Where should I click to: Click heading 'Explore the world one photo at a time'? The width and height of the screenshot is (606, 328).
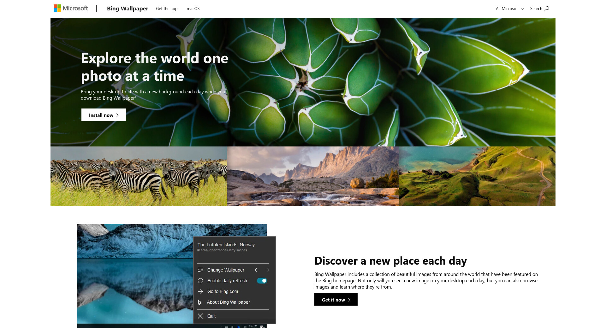[155, 67]
